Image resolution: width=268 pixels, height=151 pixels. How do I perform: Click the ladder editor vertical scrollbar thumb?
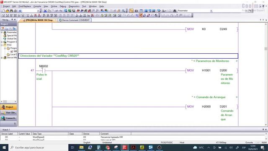coord(265,49)
